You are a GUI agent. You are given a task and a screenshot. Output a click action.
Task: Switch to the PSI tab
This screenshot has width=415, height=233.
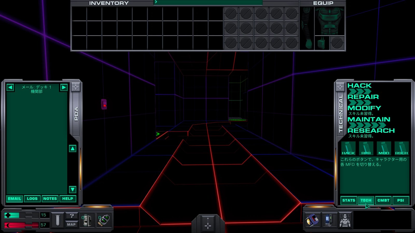(x=401, y=200)
